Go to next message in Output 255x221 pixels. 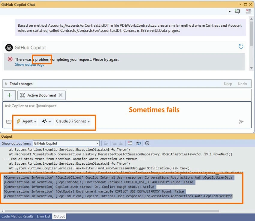tap(121, 143)
